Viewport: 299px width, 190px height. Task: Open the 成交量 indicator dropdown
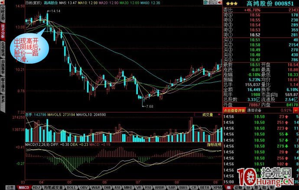(219, 115)
